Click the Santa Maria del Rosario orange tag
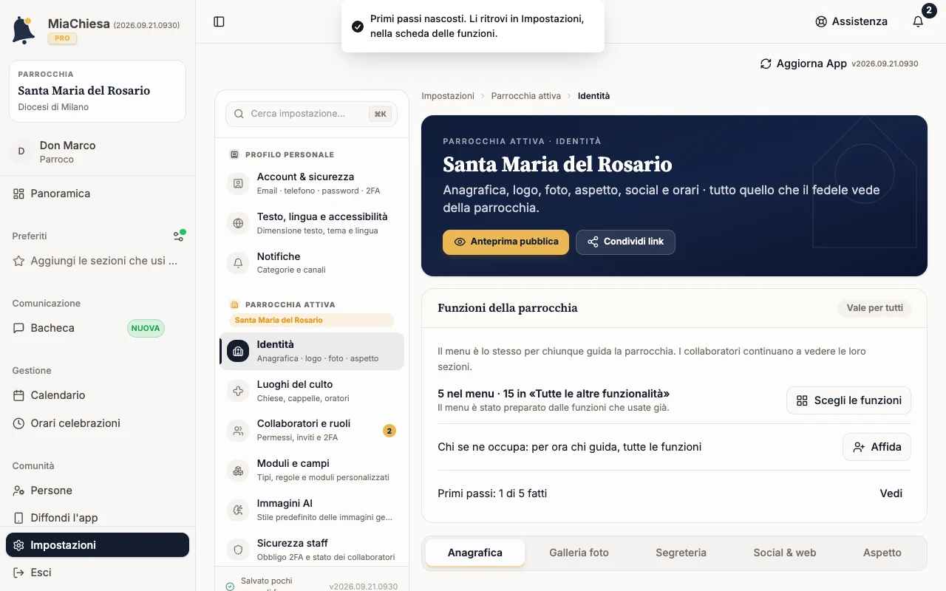The image size is (946, 591). [311, 320]
